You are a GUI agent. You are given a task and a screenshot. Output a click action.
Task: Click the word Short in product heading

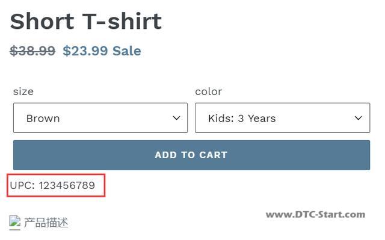pos(42,21)
